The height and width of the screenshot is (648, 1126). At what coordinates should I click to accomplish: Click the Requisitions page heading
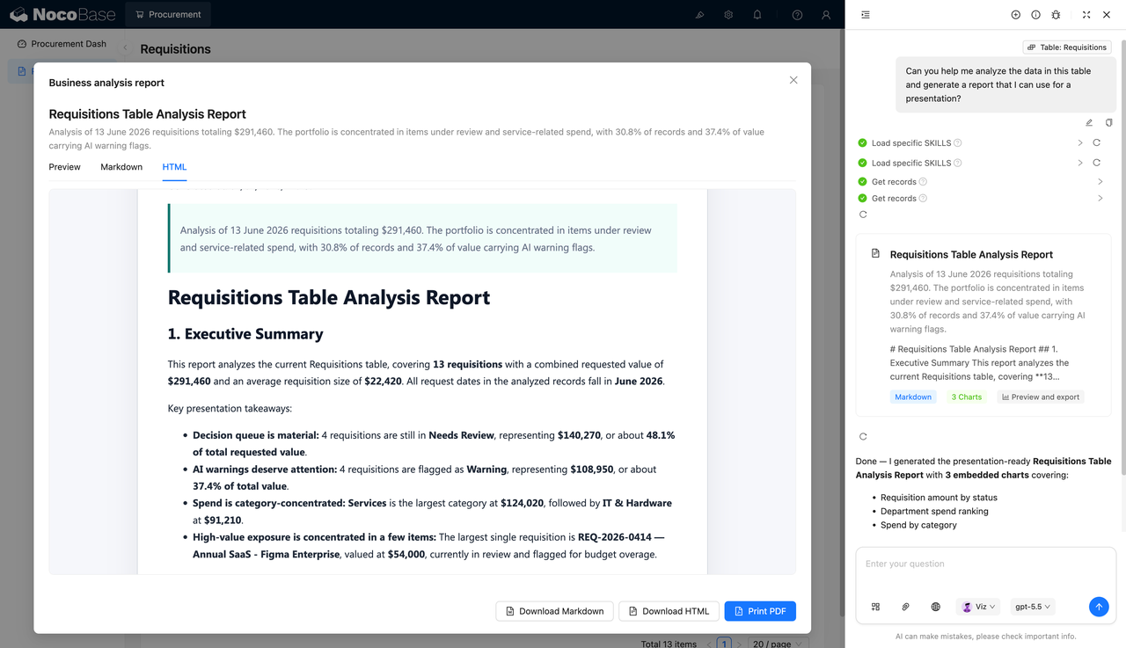click(175, 49)
